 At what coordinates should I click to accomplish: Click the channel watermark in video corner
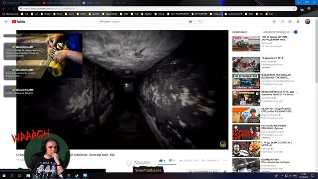point(223,144)
